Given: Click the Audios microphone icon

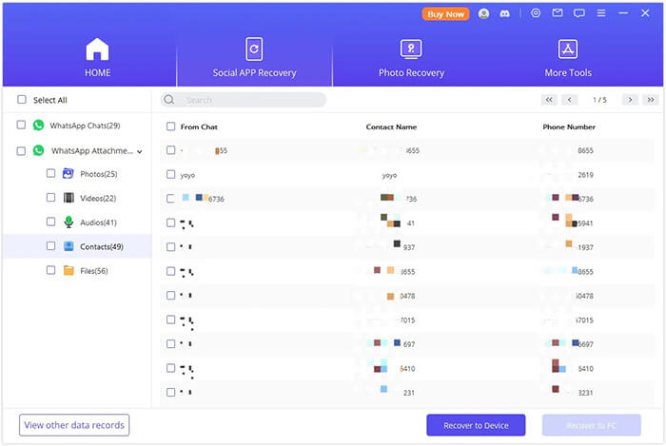Looking at the screenshot, I should coord(69,223).
